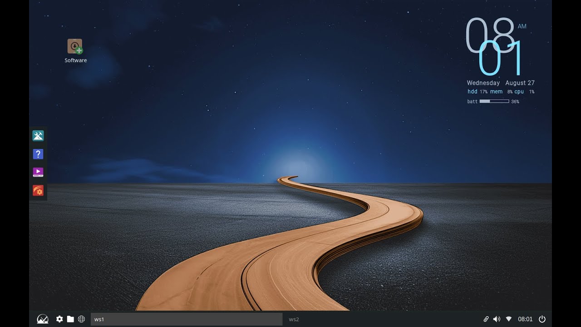
Task: Switch to workspace ws2
Action: pyautogui.click(x=294, y=319)
